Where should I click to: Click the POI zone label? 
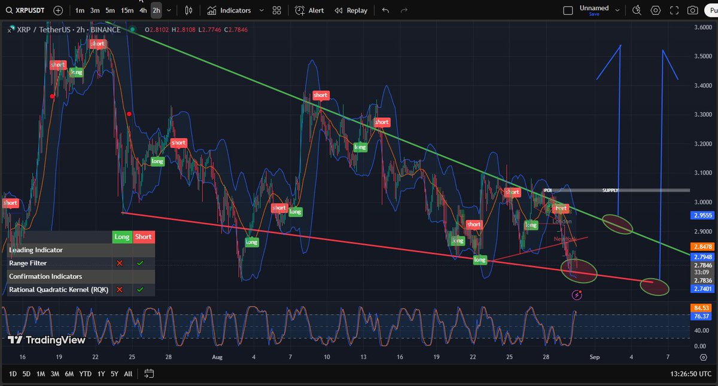point(547,190)
